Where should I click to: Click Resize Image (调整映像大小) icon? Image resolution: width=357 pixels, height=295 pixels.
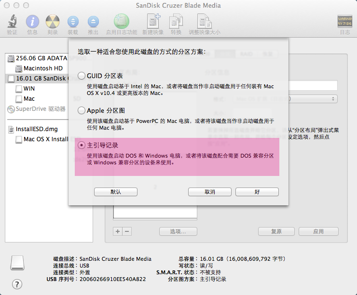tap(205, 21)
